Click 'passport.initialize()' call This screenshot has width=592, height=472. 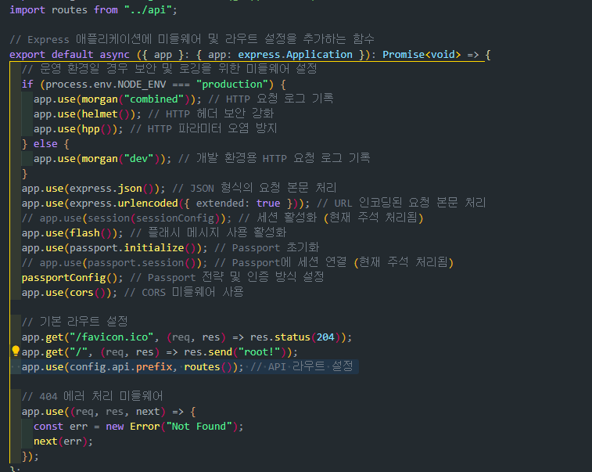tap(135, 247)
